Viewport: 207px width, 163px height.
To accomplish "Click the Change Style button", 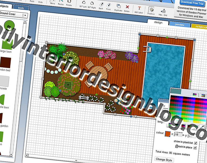I will click(x=164, y=160).
